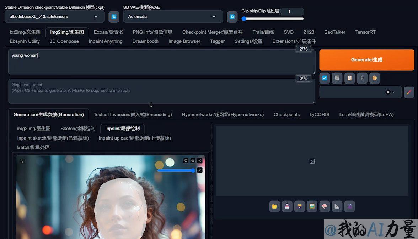This screenshot has height=239, width=418.
Task: Adjust the Clip skip slider
Action: [x=272, y=19]
